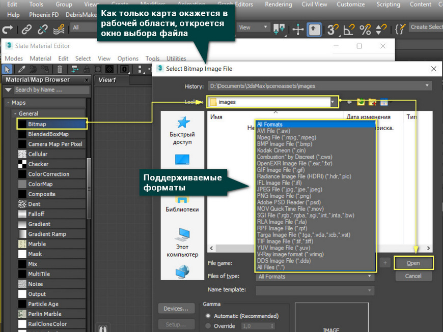Click the Material ID Channel icon
This screenshot has height=332, width=443.
tap(124, 69)
